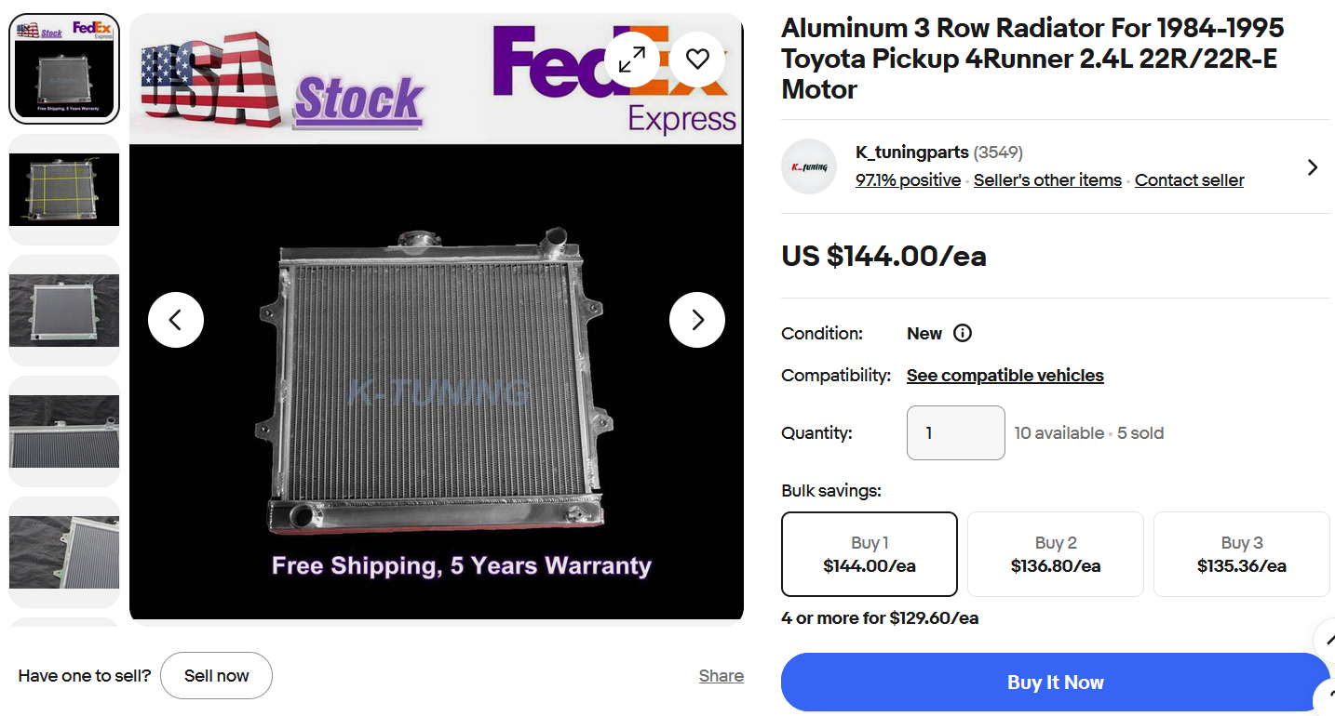
Task: Advance to the next product image
Action: [697, 320]
